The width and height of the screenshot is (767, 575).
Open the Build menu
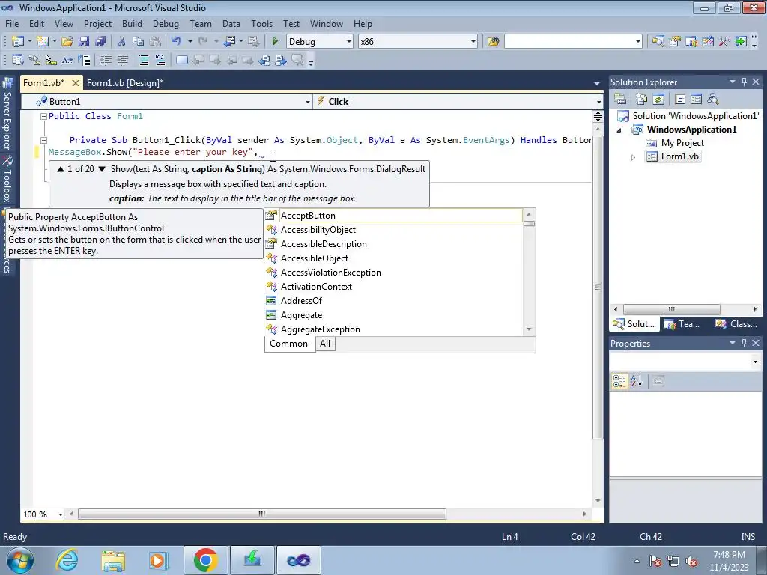pos(132,23)
